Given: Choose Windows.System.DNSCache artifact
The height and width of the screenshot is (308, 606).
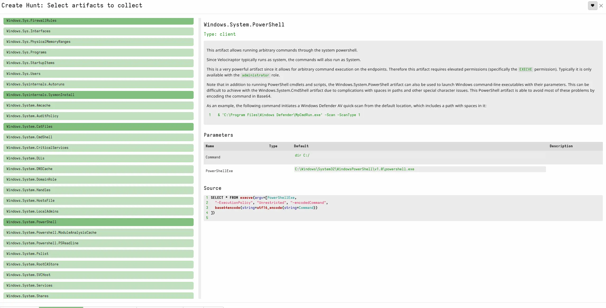Looking at the screenshot, I should (98, 169).
